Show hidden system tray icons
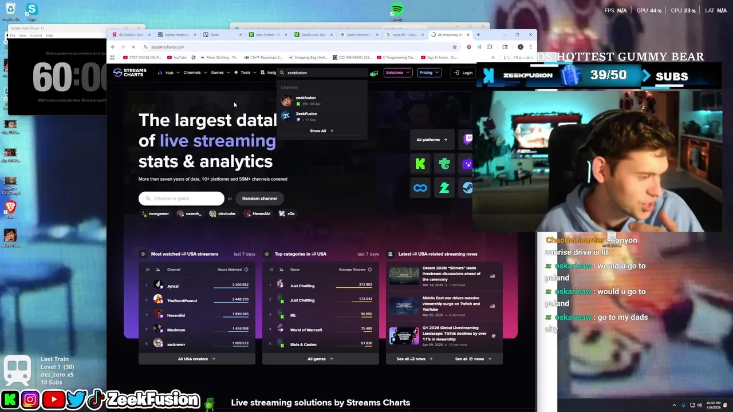 click(674, 405)
